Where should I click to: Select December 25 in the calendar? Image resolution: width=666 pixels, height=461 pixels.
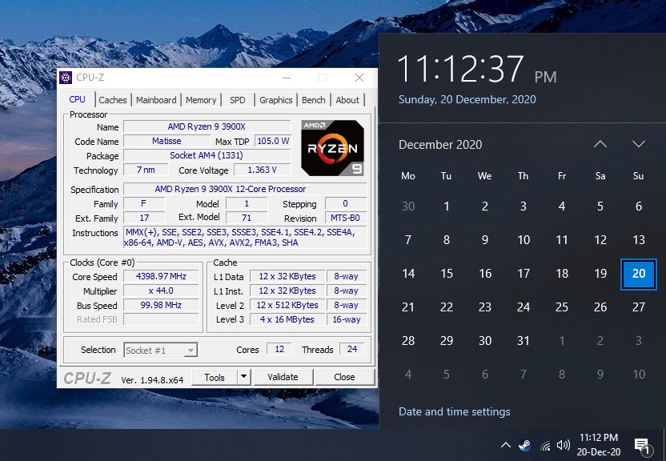pos(561,307)
